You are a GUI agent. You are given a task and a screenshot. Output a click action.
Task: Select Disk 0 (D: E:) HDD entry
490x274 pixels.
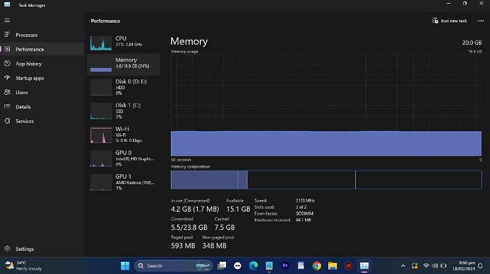[x=123, y=86]
